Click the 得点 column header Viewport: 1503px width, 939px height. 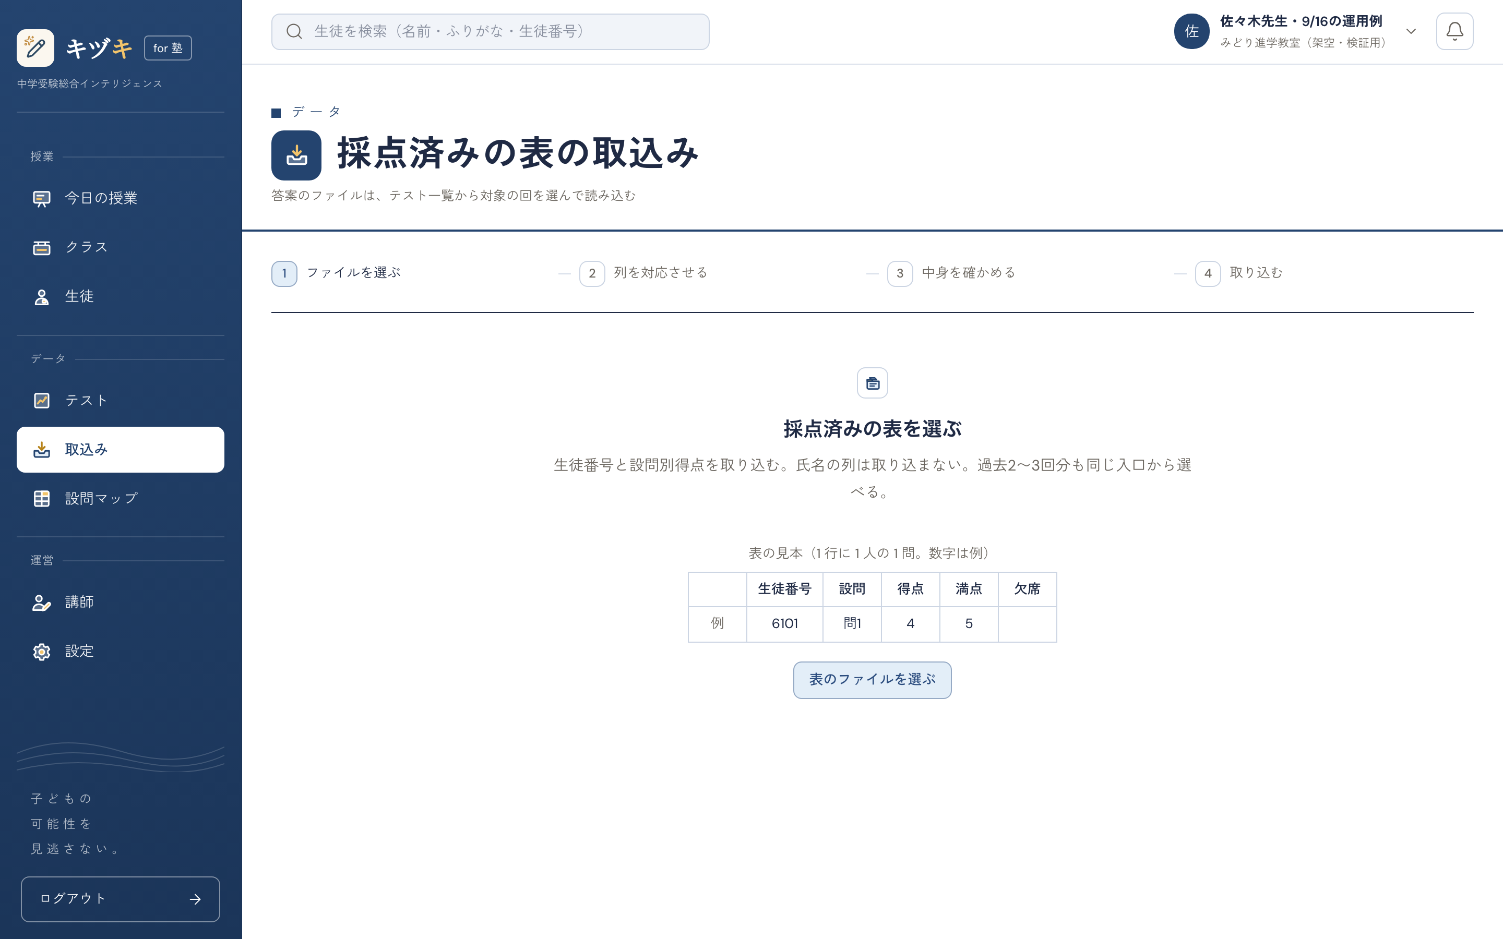click(911, 589)
